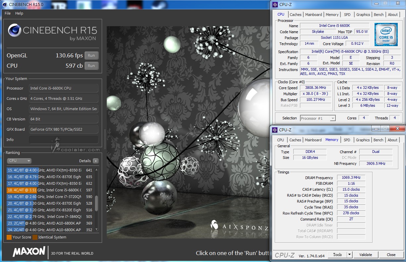Click the rendered spheres scene image
Viewport: 406px width, 262px height.
tap(188, 132)
